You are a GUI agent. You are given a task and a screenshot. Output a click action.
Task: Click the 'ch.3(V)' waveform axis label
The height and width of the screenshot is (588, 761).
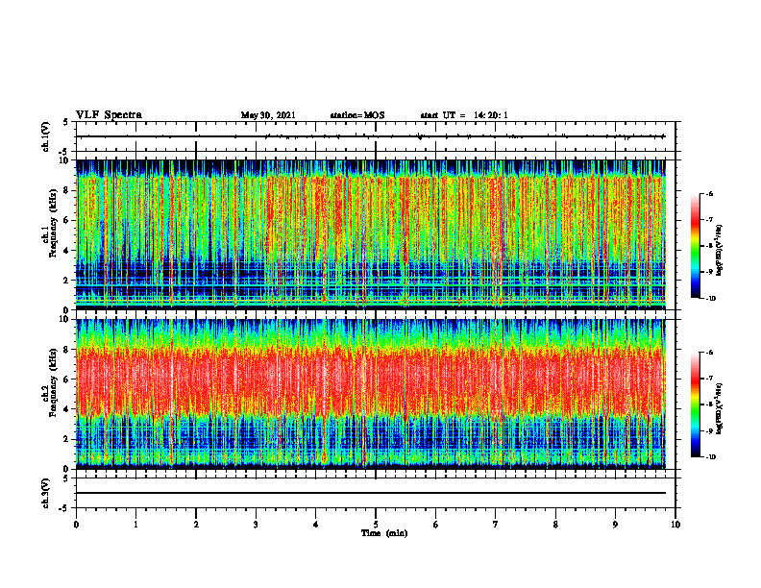pyautogui.click(x=46, y=493)
